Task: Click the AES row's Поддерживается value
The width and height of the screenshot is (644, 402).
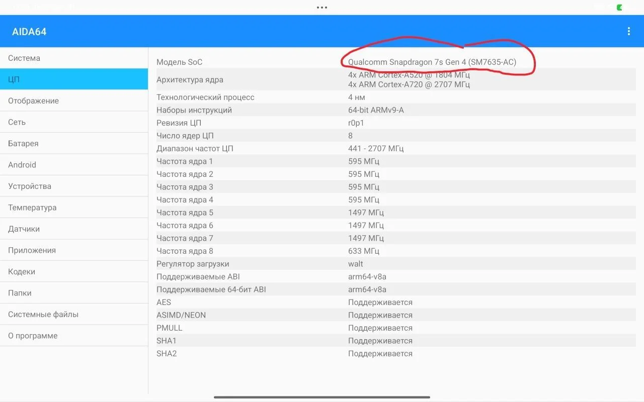Action: (x=380, y=302)
